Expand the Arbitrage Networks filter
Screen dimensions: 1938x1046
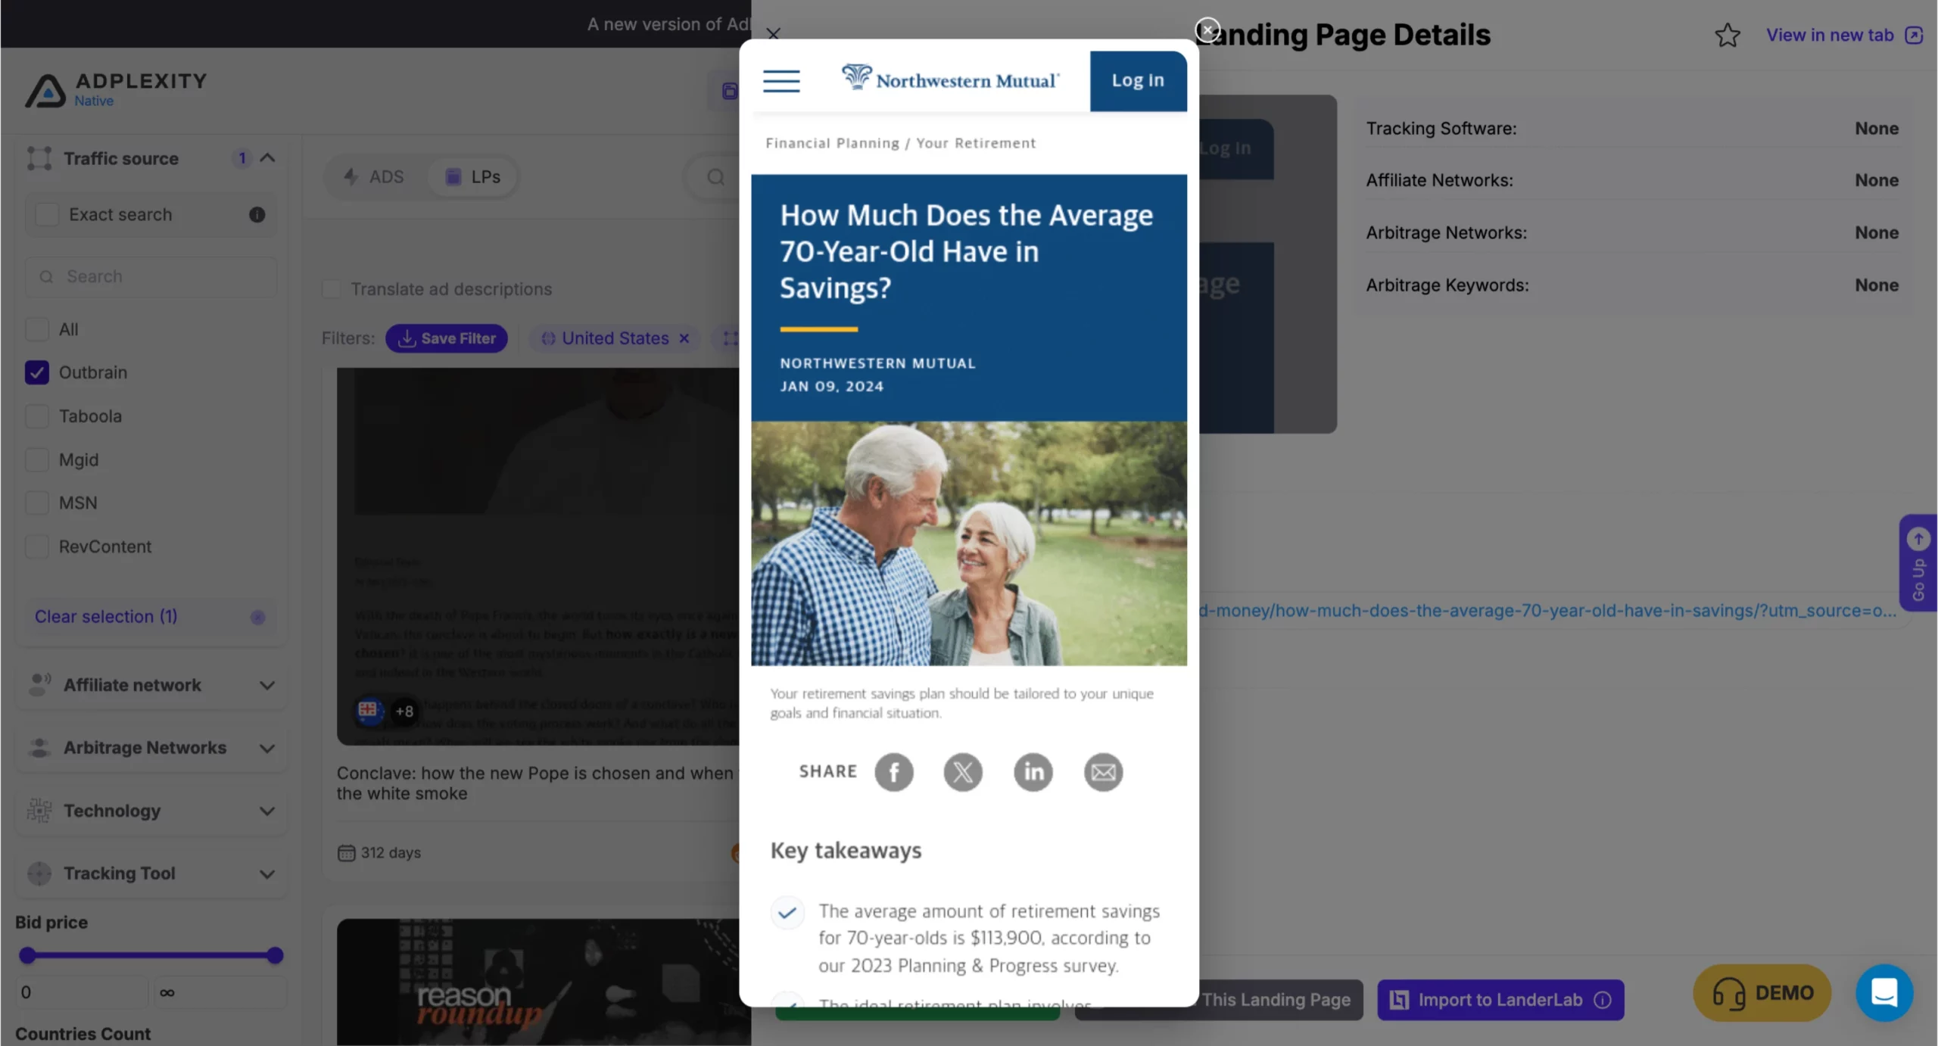pos(267,749)
